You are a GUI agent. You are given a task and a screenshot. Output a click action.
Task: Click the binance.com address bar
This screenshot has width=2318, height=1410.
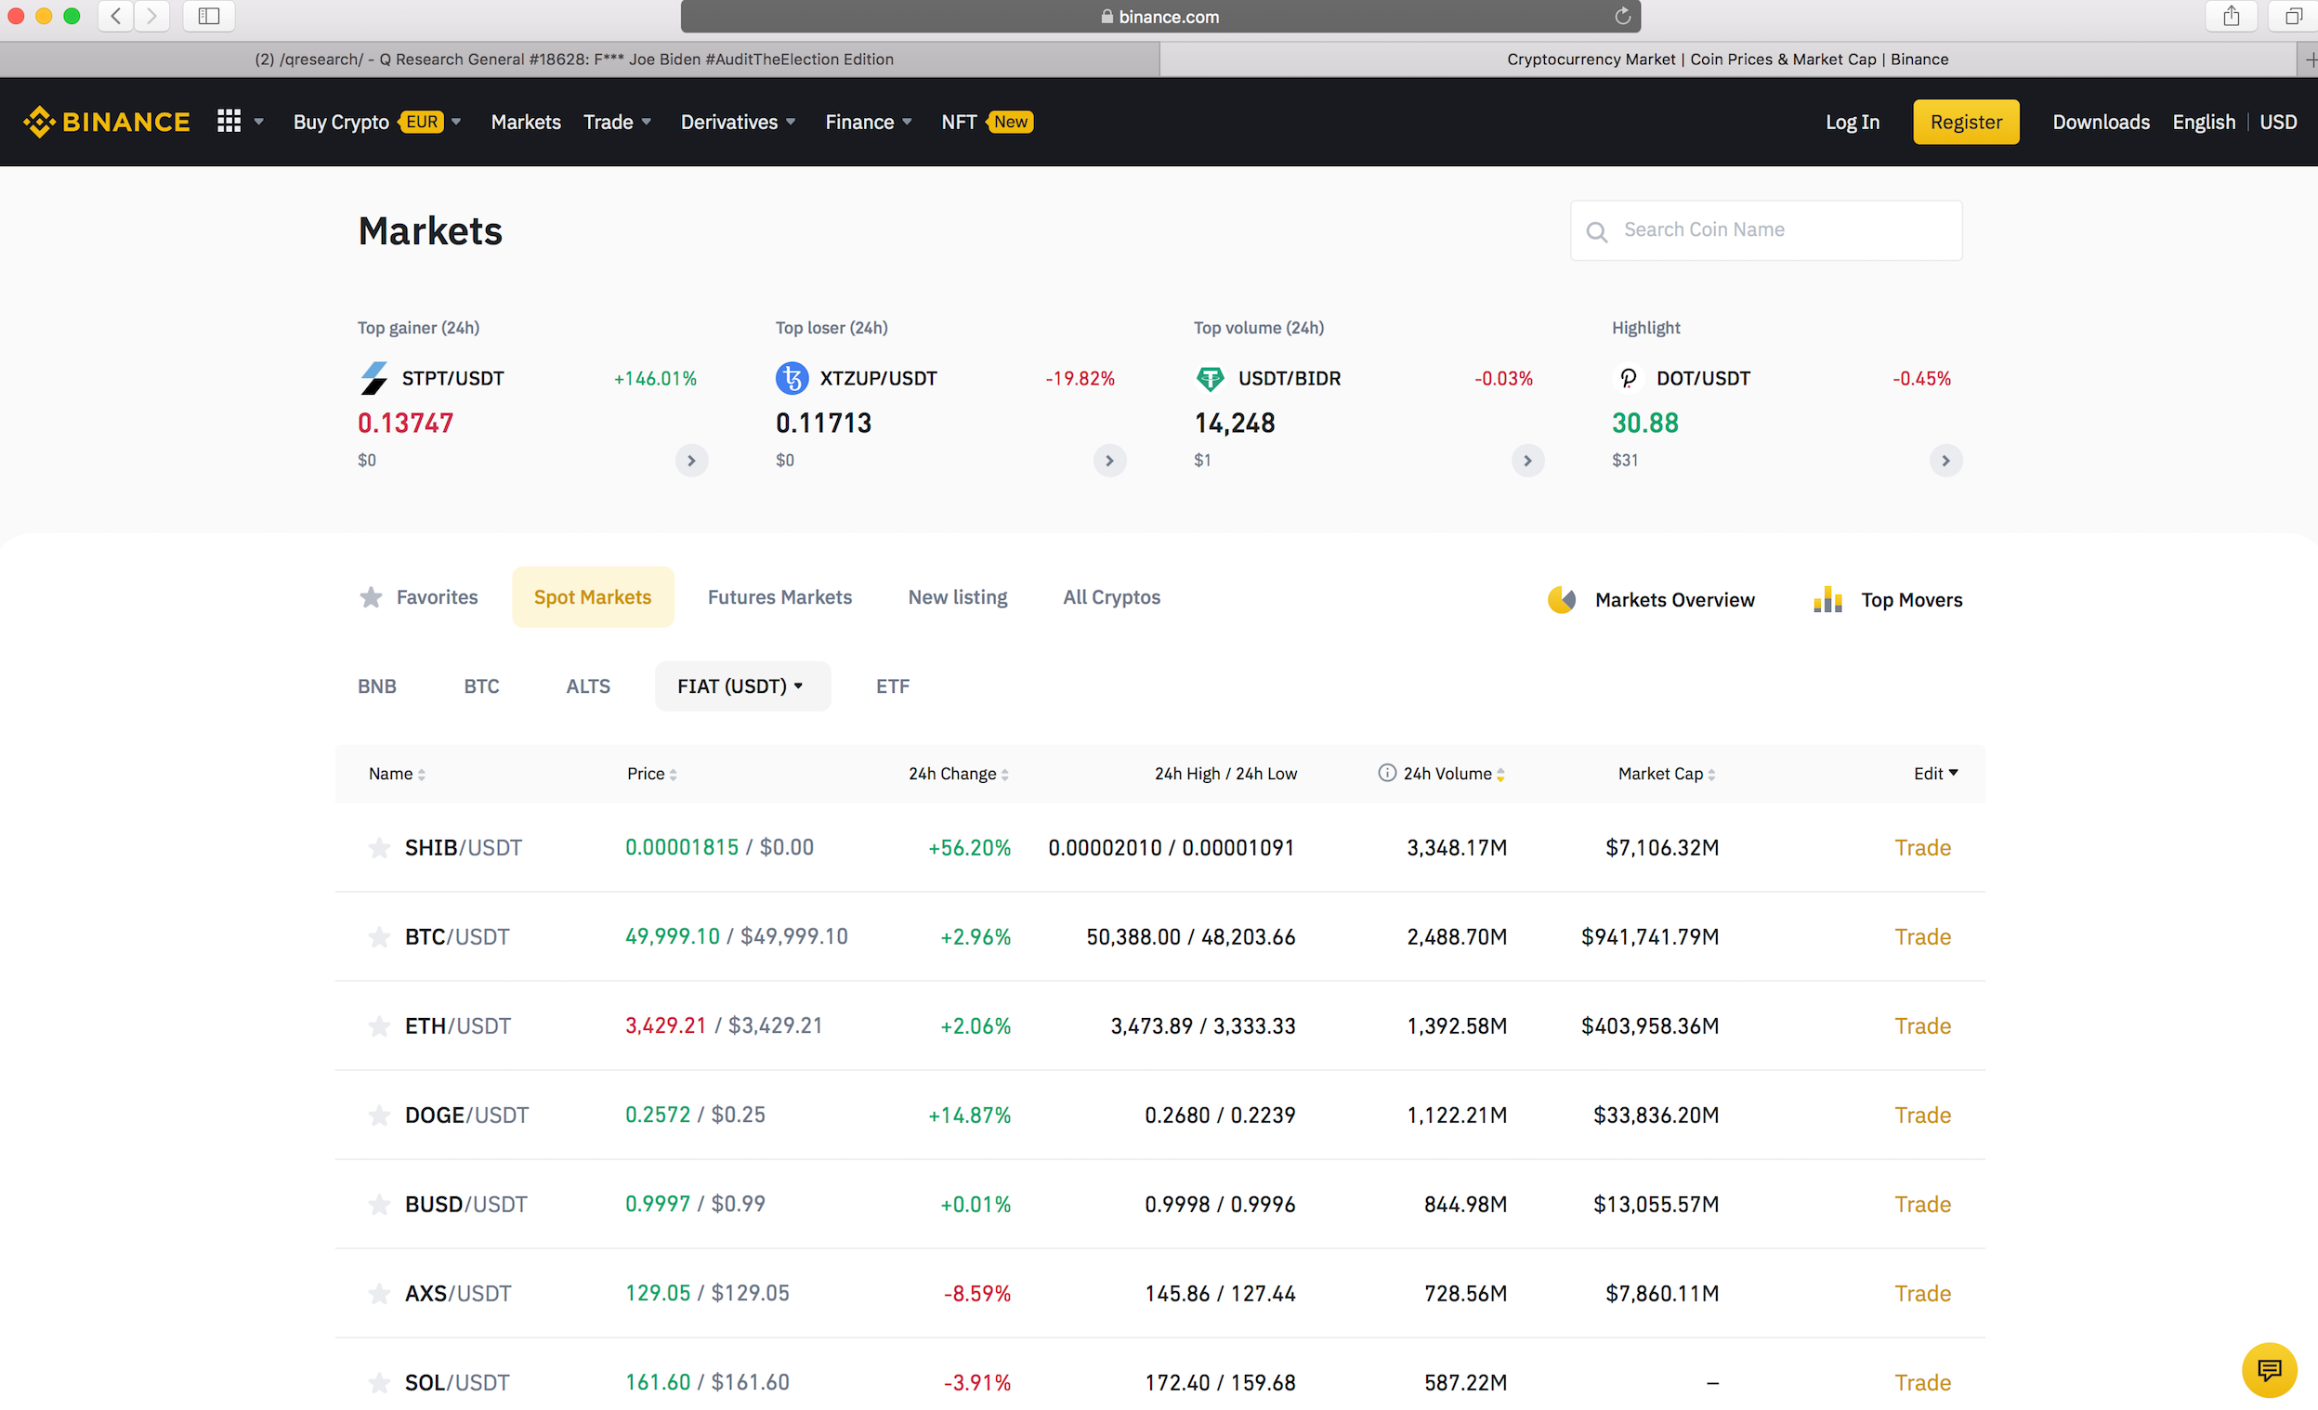click(x=1161, y=16)
